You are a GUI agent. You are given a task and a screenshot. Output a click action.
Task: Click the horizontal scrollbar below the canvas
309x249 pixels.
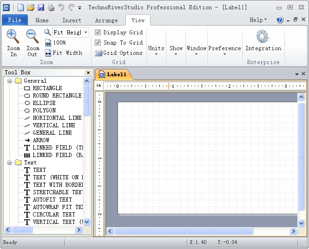coord(184,231)
